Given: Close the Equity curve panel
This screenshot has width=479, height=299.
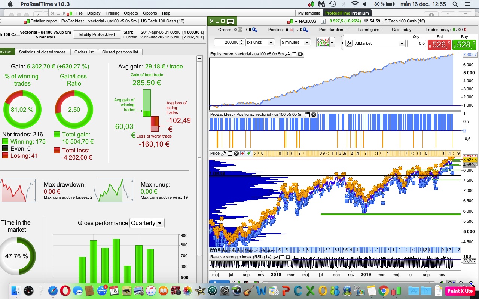Looking at the screenshot, I should coord(300,54).
